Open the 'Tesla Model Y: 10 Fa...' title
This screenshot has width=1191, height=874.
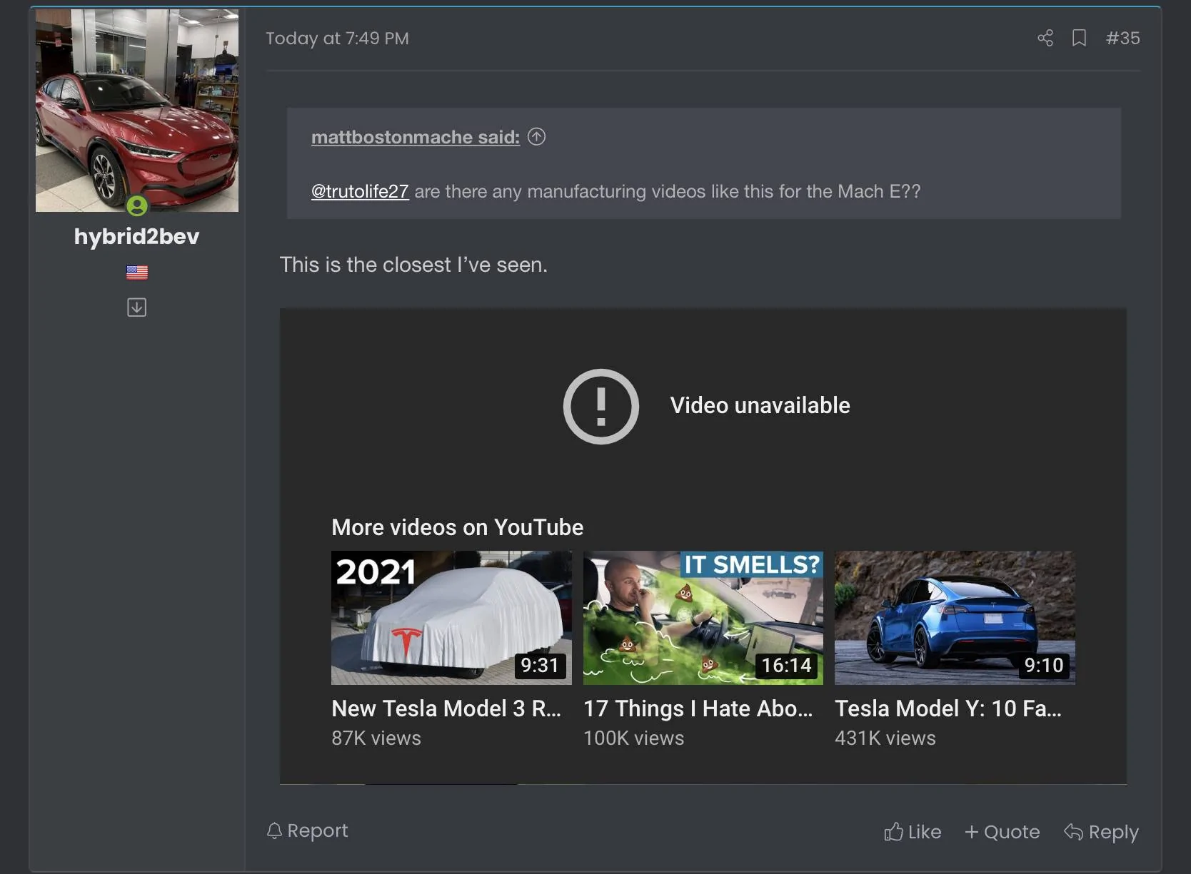click(948, 708)
